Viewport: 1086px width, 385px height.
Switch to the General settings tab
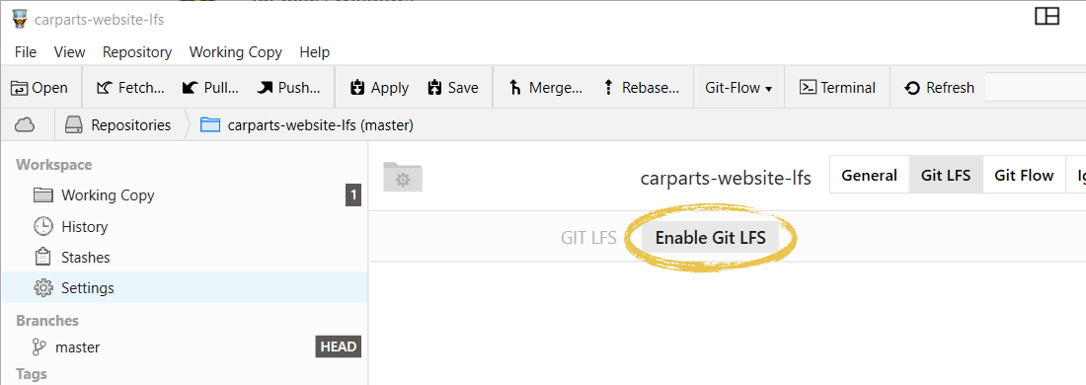click(x=869, y=175)
